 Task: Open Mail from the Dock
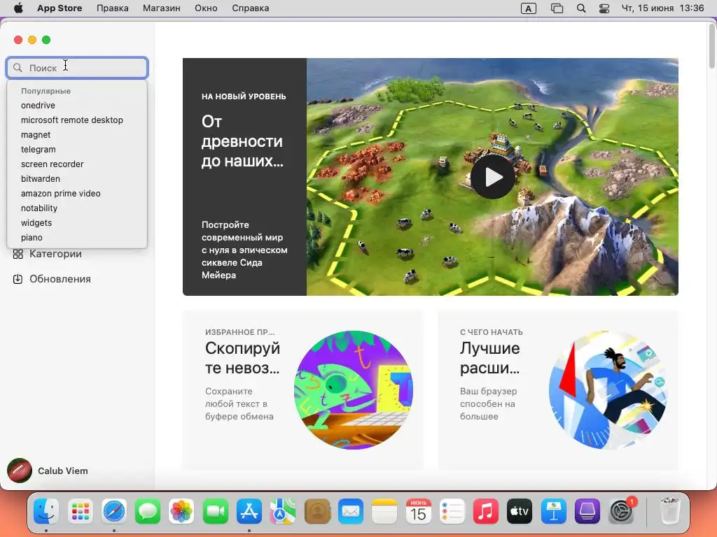click(351, 511)
